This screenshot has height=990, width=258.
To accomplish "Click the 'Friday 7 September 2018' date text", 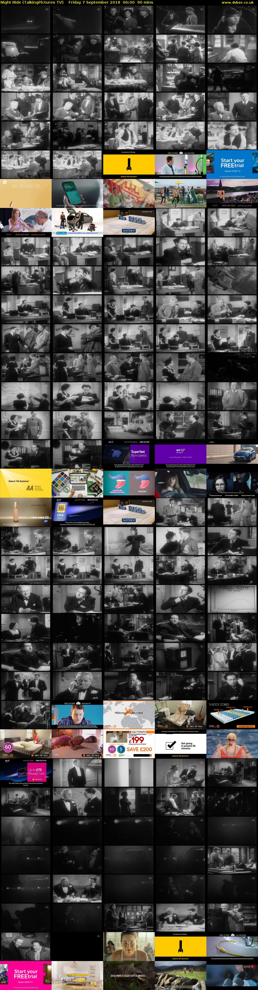I will 94,2.
